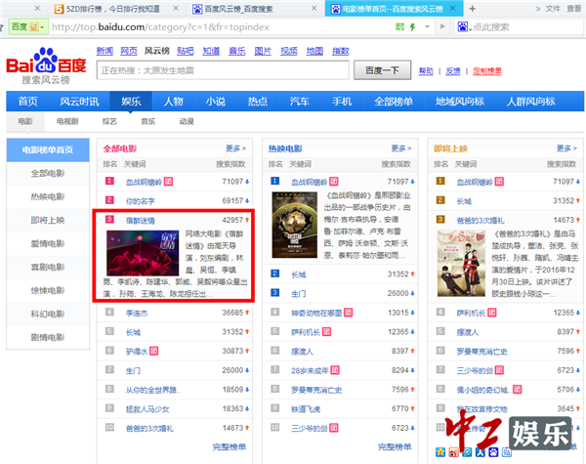Open the browser 文件 menu
The image size is (586, 464).
point(554,8)
